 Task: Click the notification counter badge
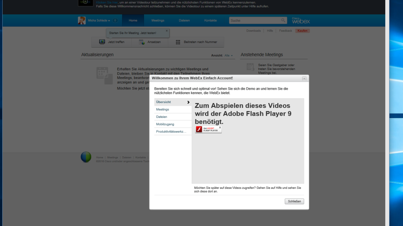[115, 20]
